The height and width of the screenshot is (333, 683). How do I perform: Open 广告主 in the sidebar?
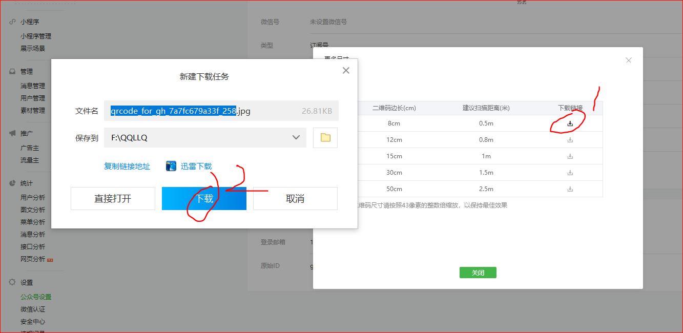30,148
